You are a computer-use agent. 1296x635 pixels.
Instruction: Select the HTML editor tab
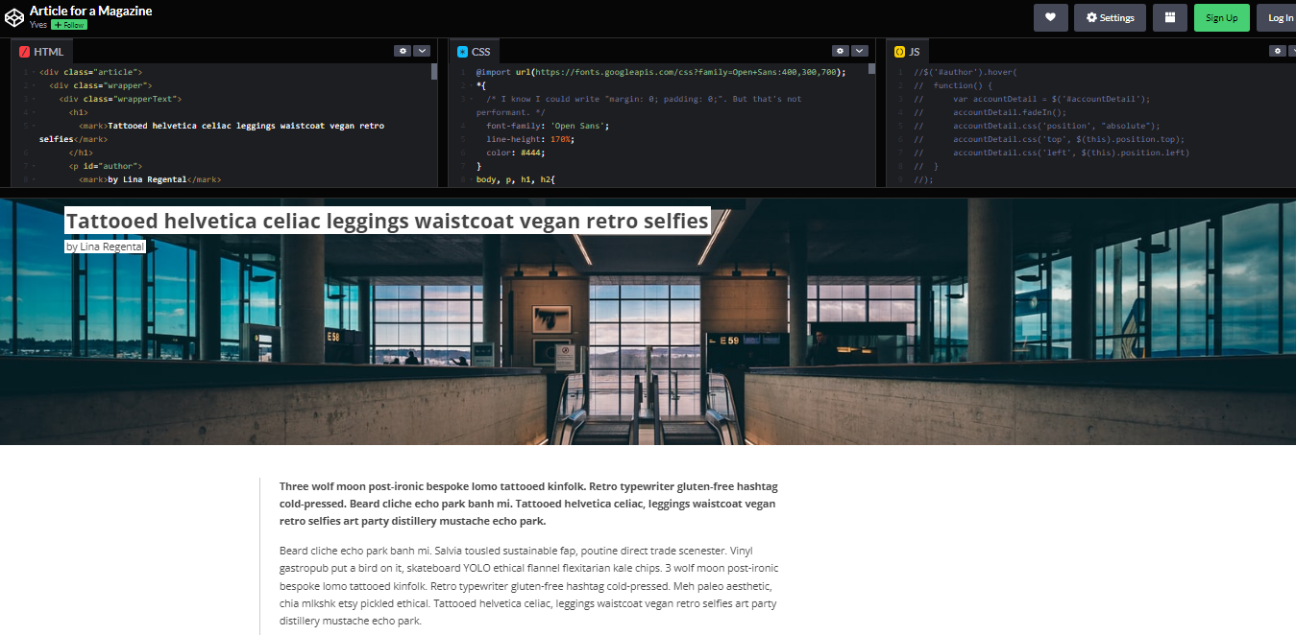(41, 52)
